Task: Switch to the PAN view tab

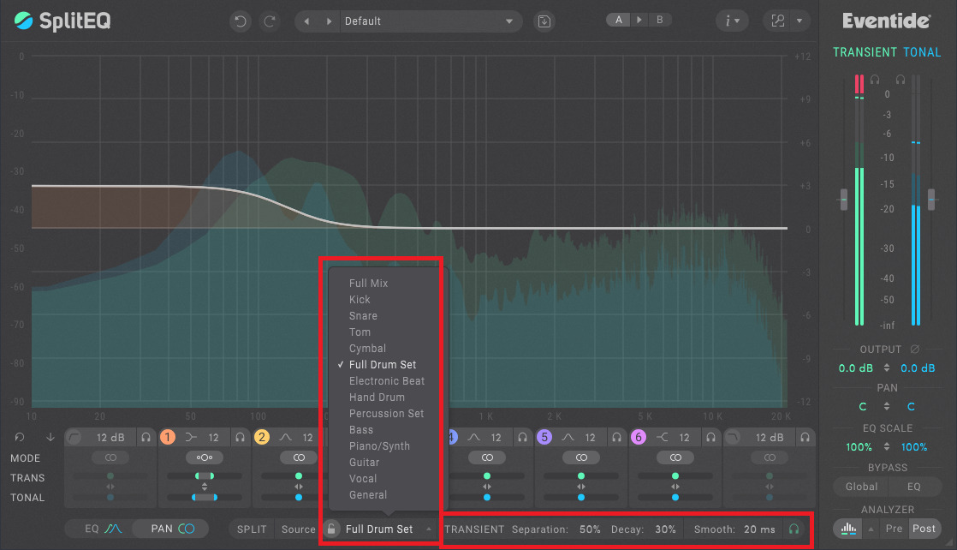Action: click(170, 529)
